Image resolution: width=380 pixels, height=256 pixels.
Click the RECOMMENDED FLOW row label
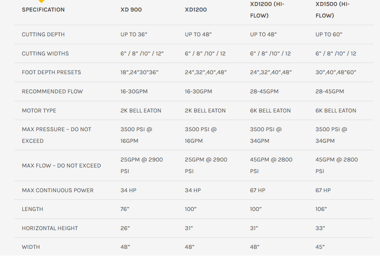click(52, 92)
